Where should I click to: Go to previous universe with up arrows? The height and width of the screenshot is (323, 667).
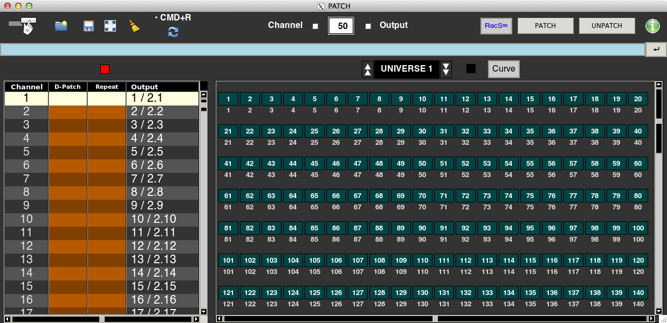368,69
